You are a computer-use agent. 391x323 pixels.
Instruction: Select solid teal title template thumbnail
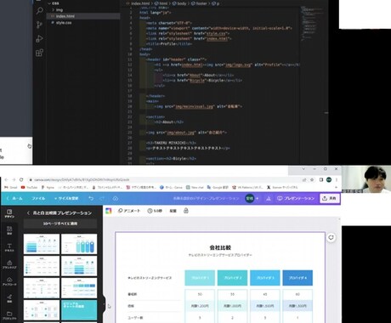pyautogui.click(x=79, y=310)
